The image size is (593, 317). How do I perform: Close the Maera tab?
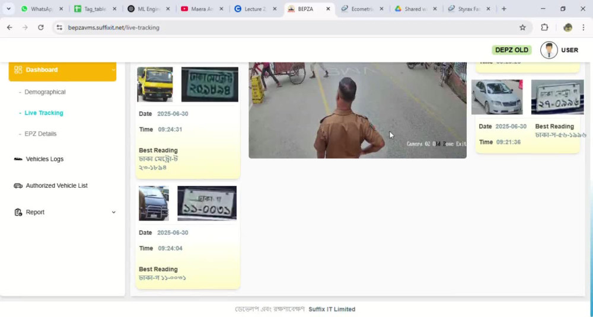[221, 9]
